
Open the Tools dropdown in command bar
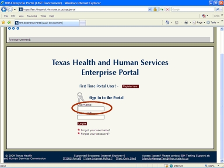click(213, 22)
